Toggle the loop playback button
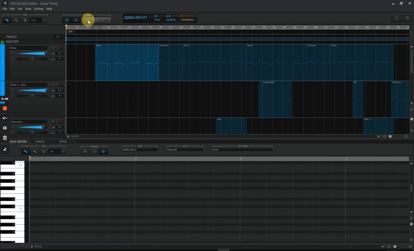Image resolution: width=414 pixels, height=251 pixels. [x=67, y=20]
